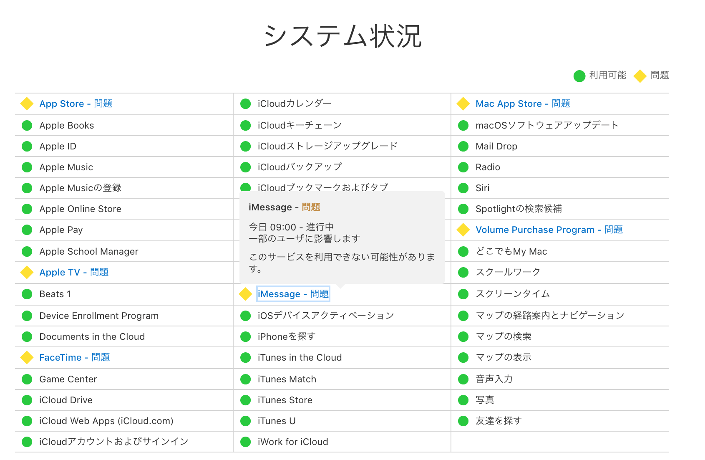Image resolution: width=705 pixels, height=460 pixels.
Task: Click green status dot beside Beats 1
Action: click(27, 294)
